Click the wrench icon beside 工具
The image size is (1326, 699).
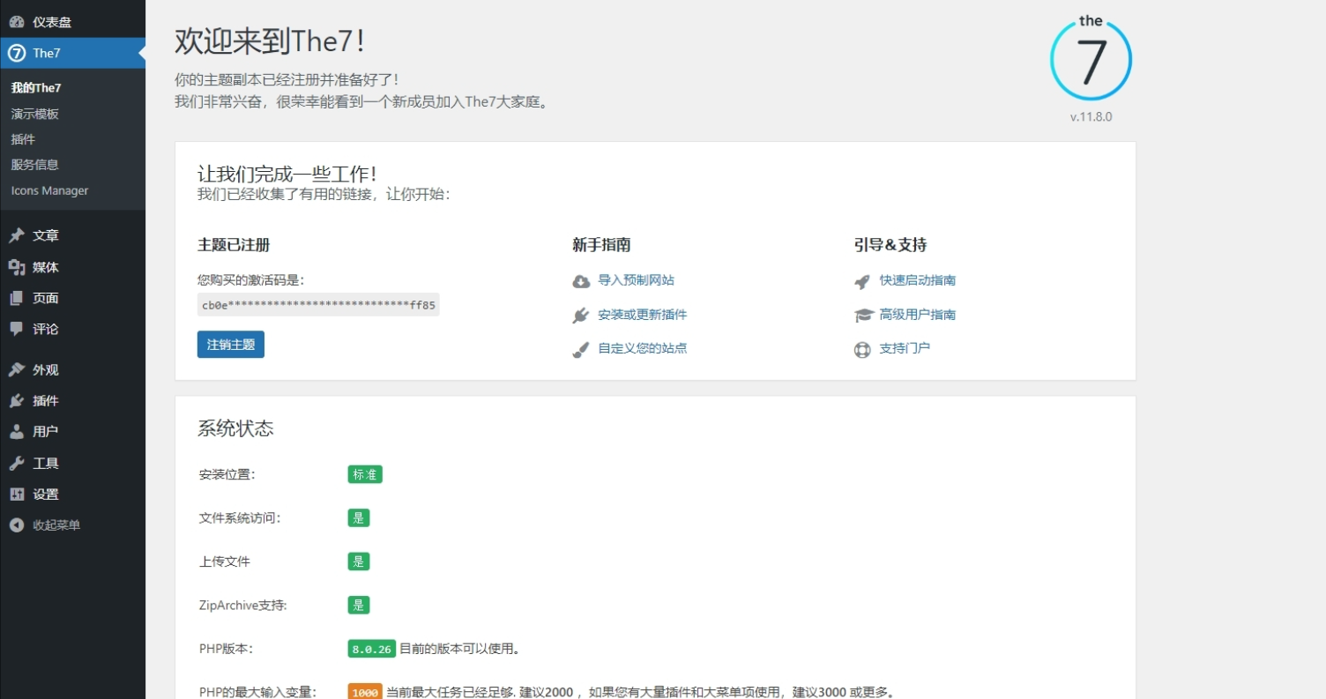(x=17, y=463)
